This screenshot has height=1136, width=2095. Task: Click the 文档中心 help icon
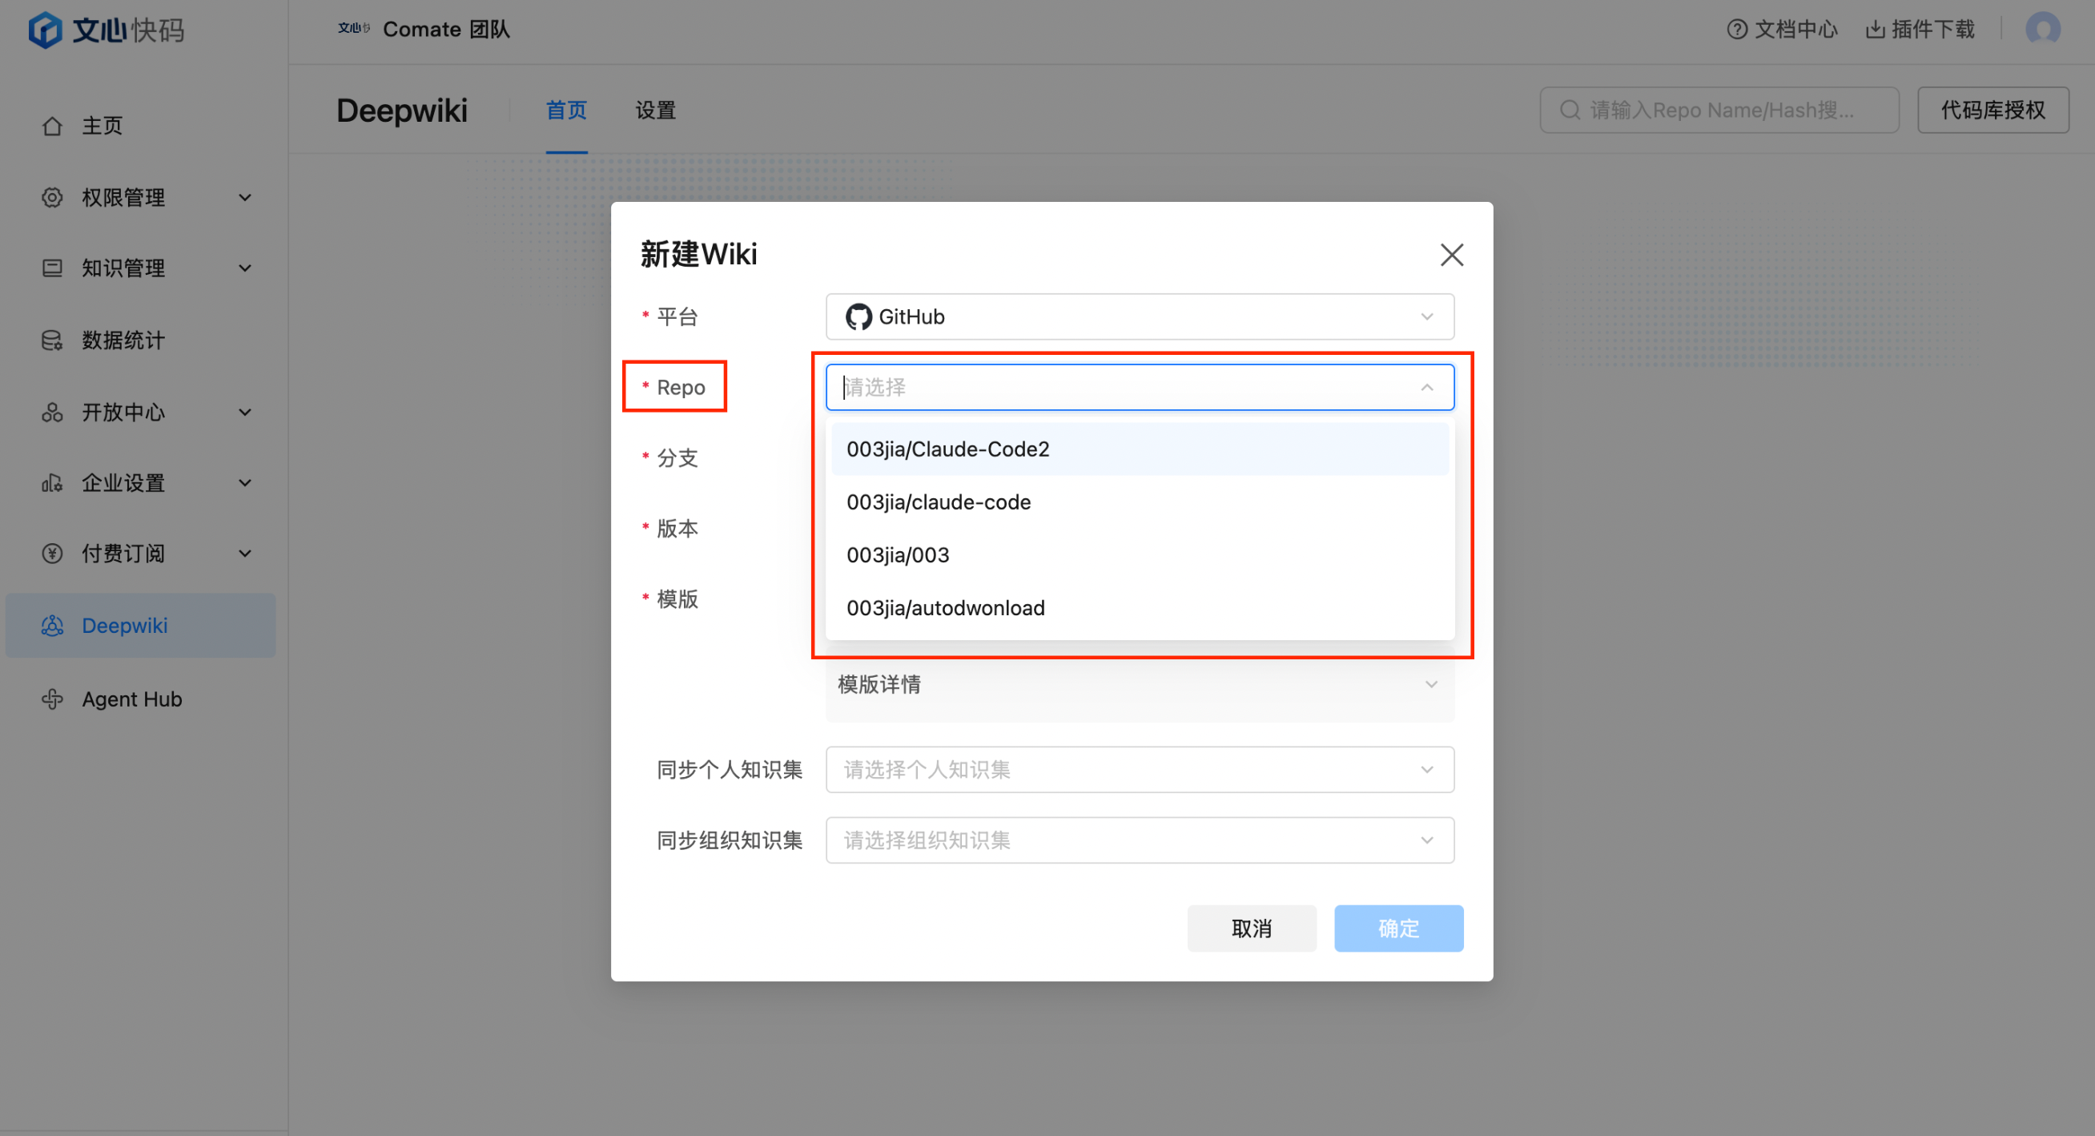(x=1736, y=30)
